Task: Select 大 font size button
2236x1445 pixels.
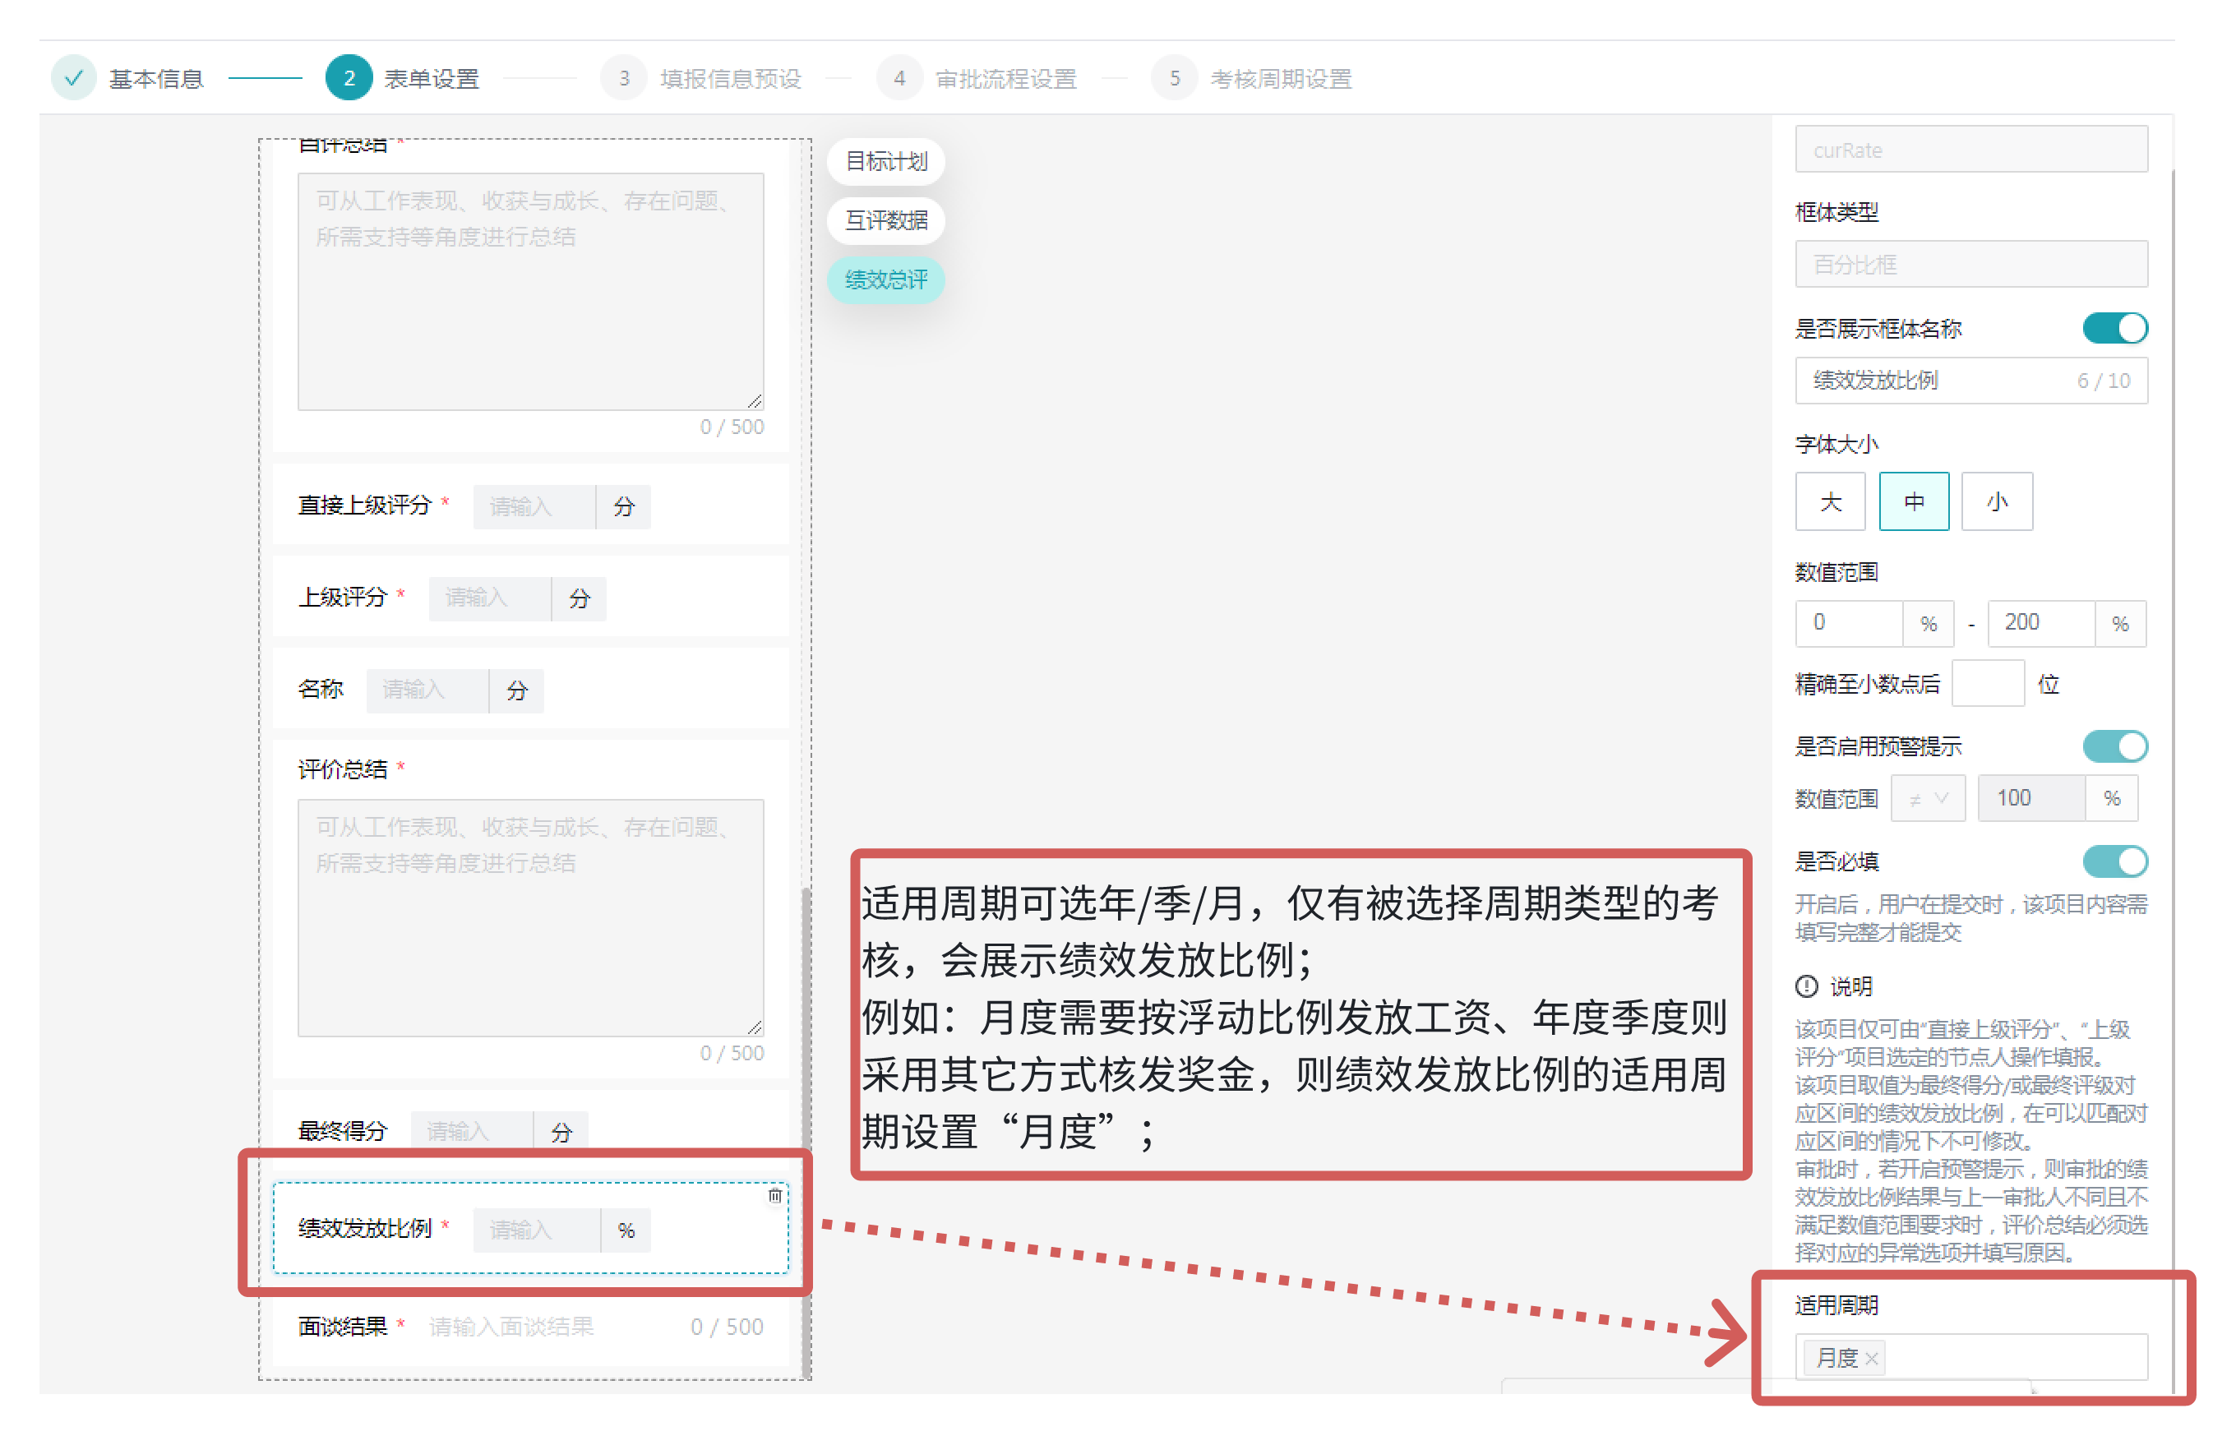Action: click(x=1830, y=502)
